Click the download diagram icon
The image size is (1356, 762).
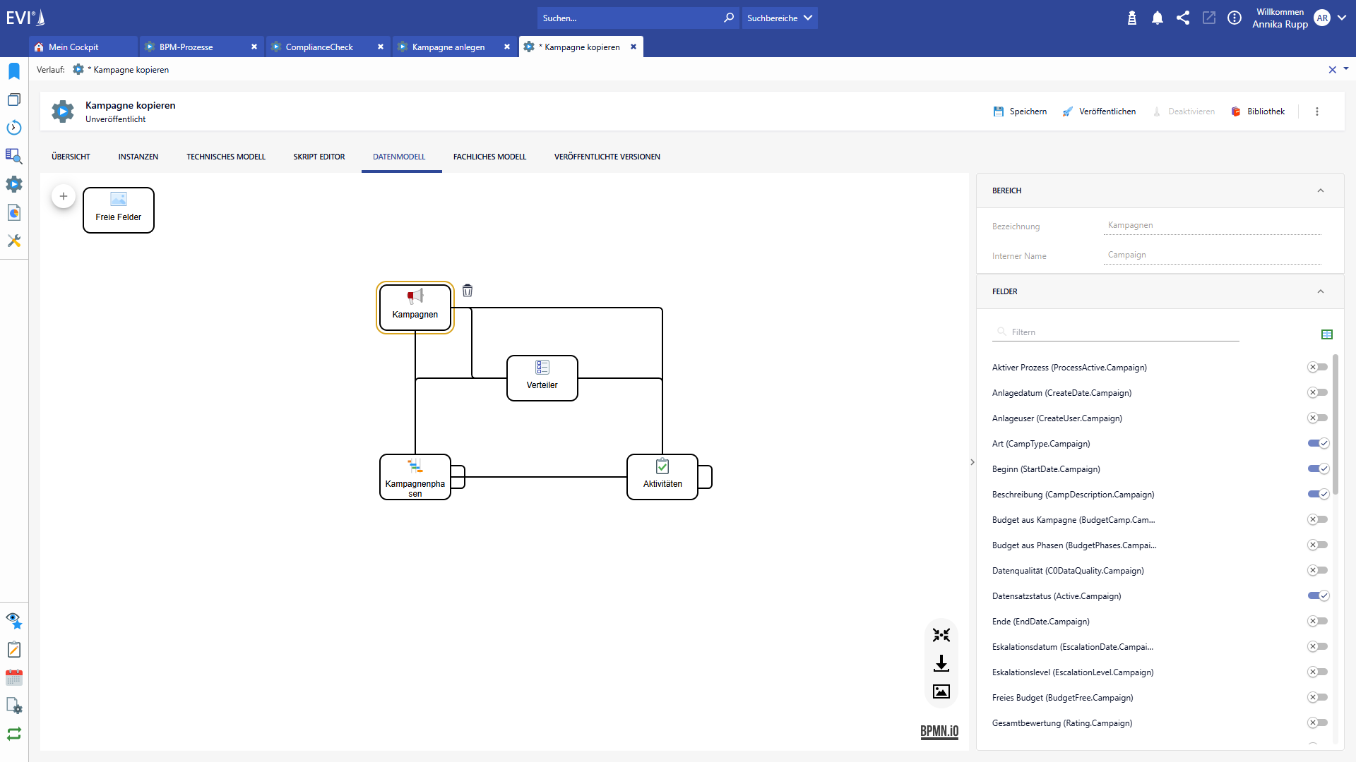pyautogui.click(x=941, y=663)
